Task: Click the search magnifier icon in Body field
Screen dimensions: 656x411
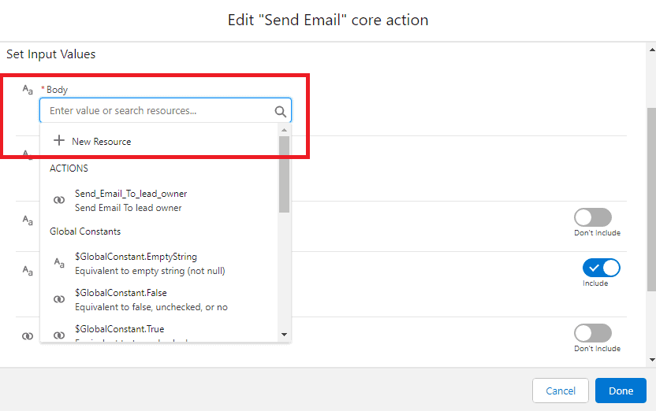Action: pyautogui.click(x=280, y=111)
